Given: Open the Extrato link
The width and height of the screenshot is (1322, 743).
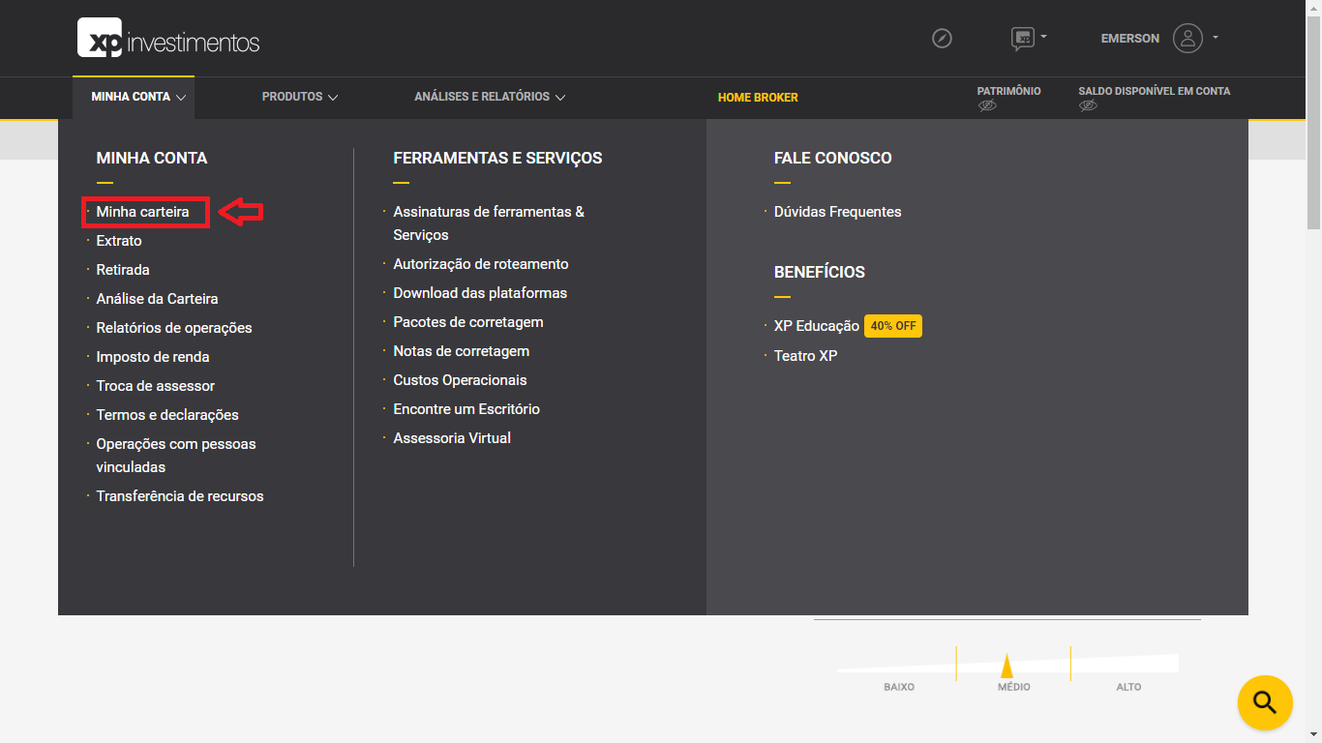Looking at the screenshot, I should [x=119, y=241].
